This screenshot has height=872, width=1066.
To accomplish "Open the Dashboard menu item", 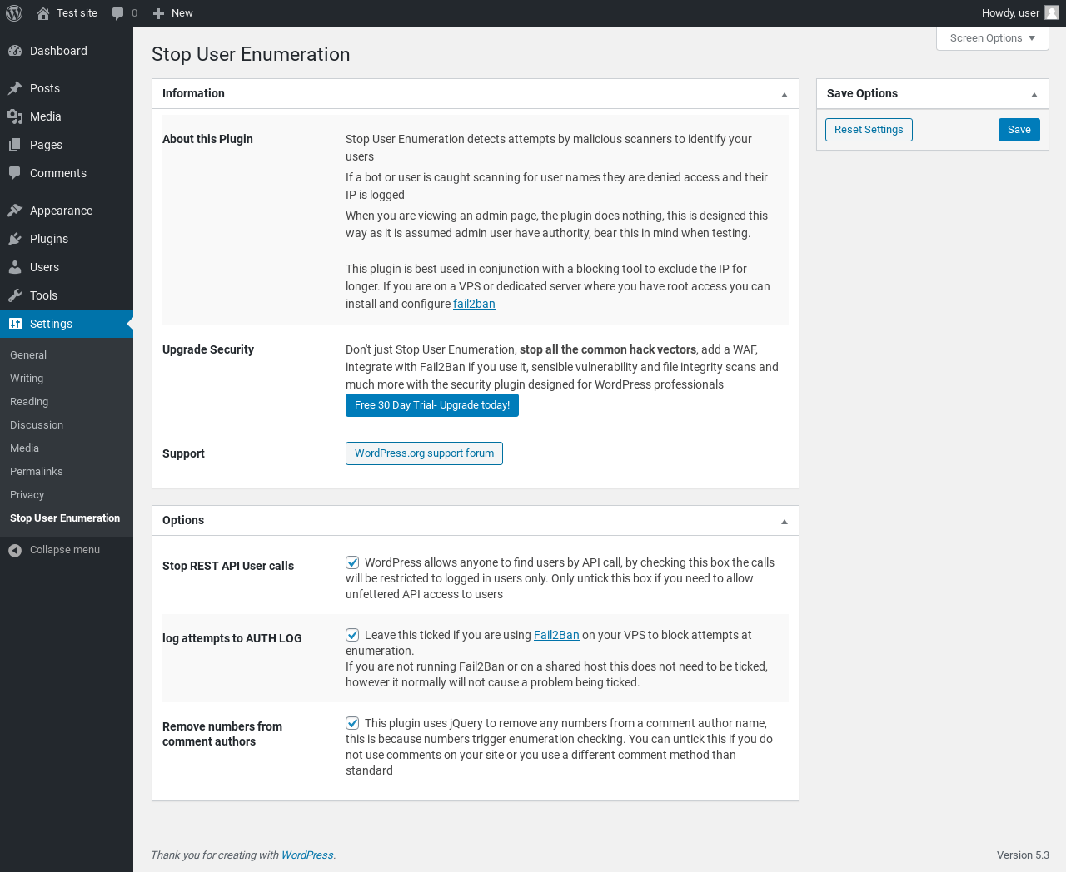I will click(67, 51).
